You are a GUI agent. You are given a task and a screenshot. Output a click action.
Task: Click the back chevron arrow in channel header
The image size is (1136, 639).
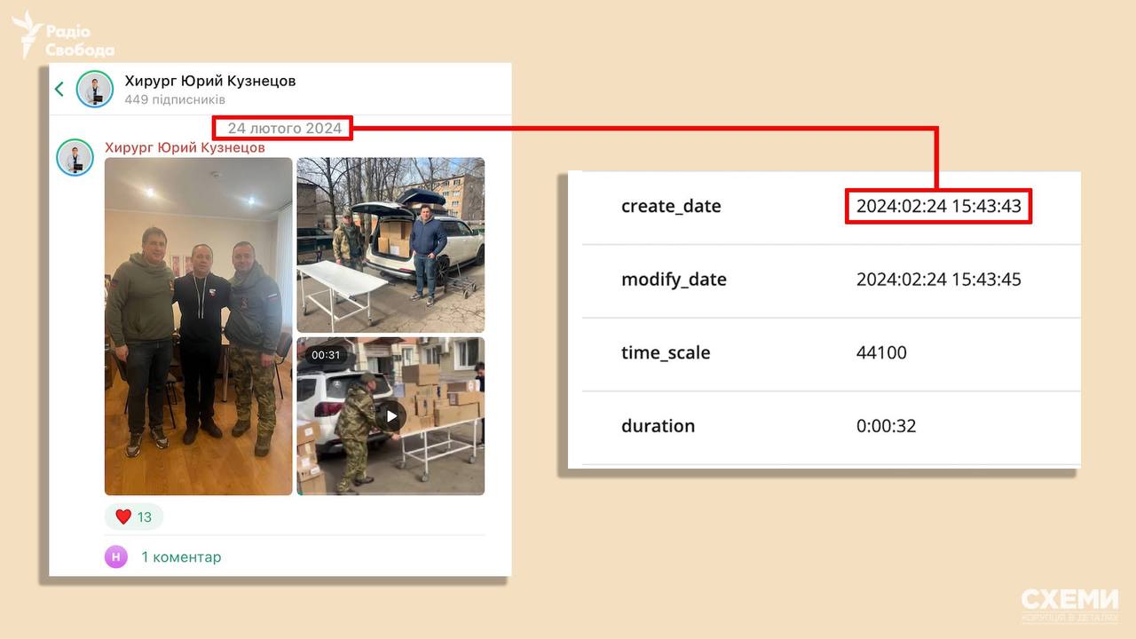59,89
